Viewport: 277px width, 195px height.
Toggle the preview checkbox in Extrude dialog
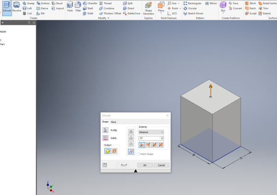(x=118, y=165)
